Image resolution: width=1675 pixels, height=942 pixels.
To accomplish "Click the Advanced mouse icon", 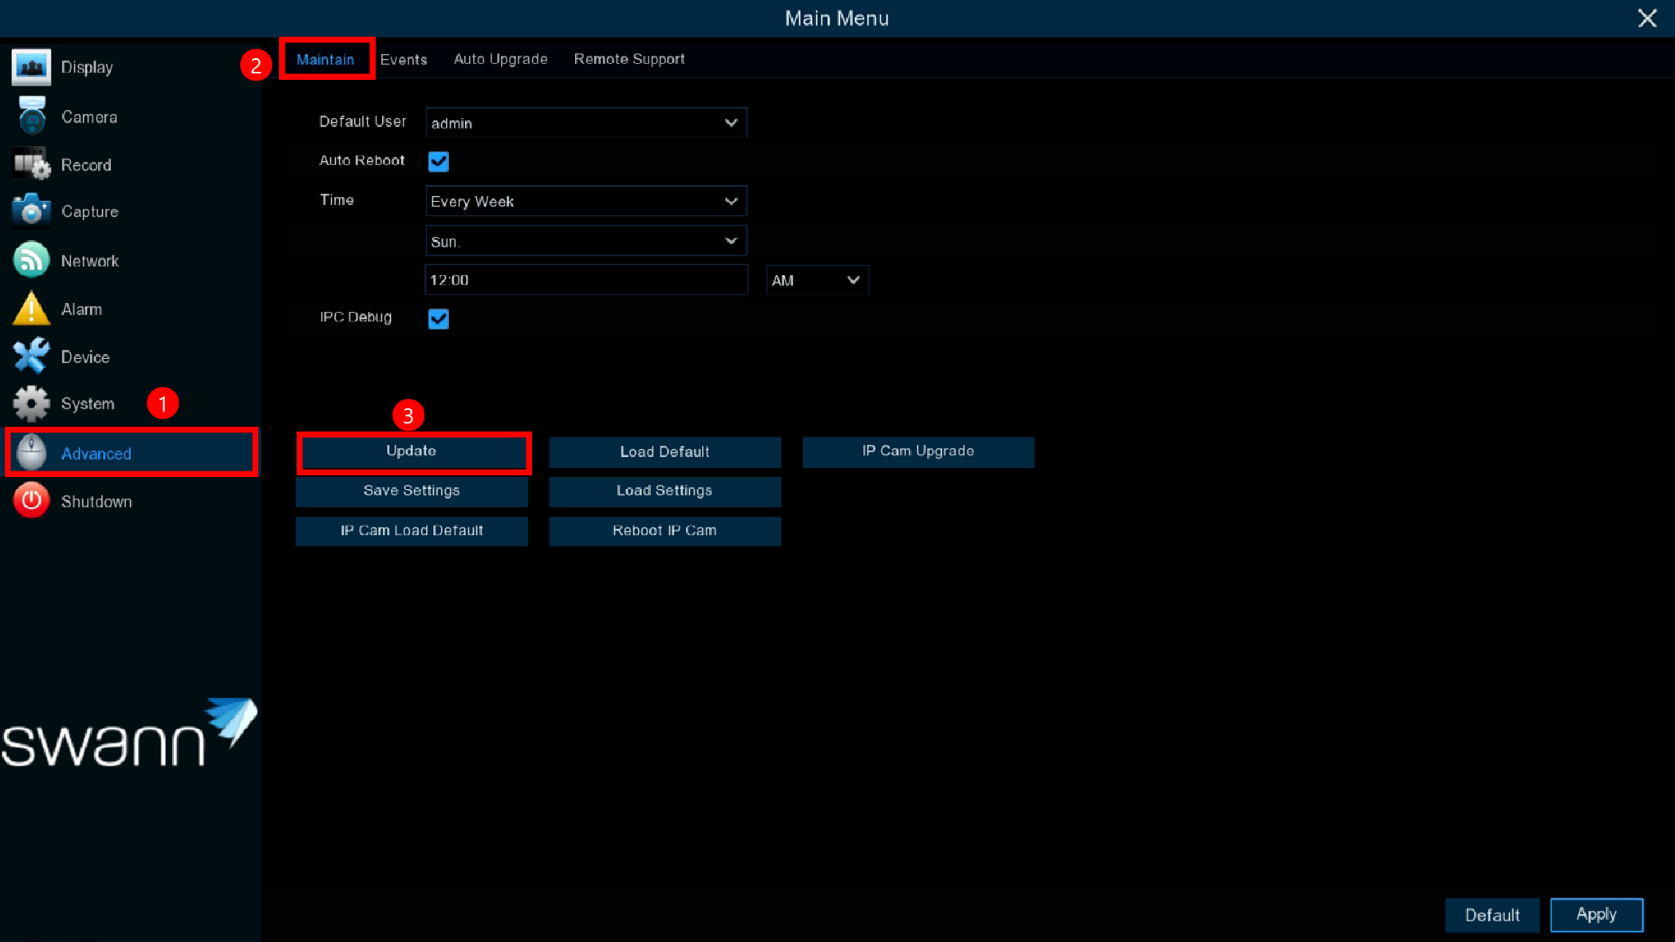I will pyautogui.click(x=32, y=453).
